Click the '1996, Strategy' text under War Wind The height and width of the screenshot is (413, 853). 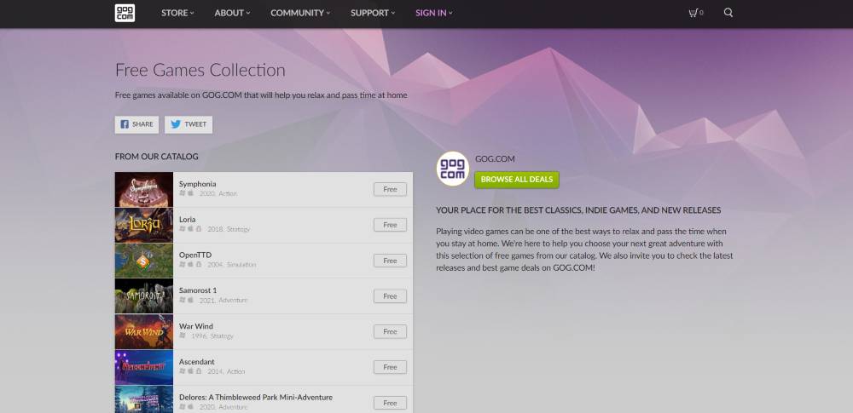pos(212,336)
